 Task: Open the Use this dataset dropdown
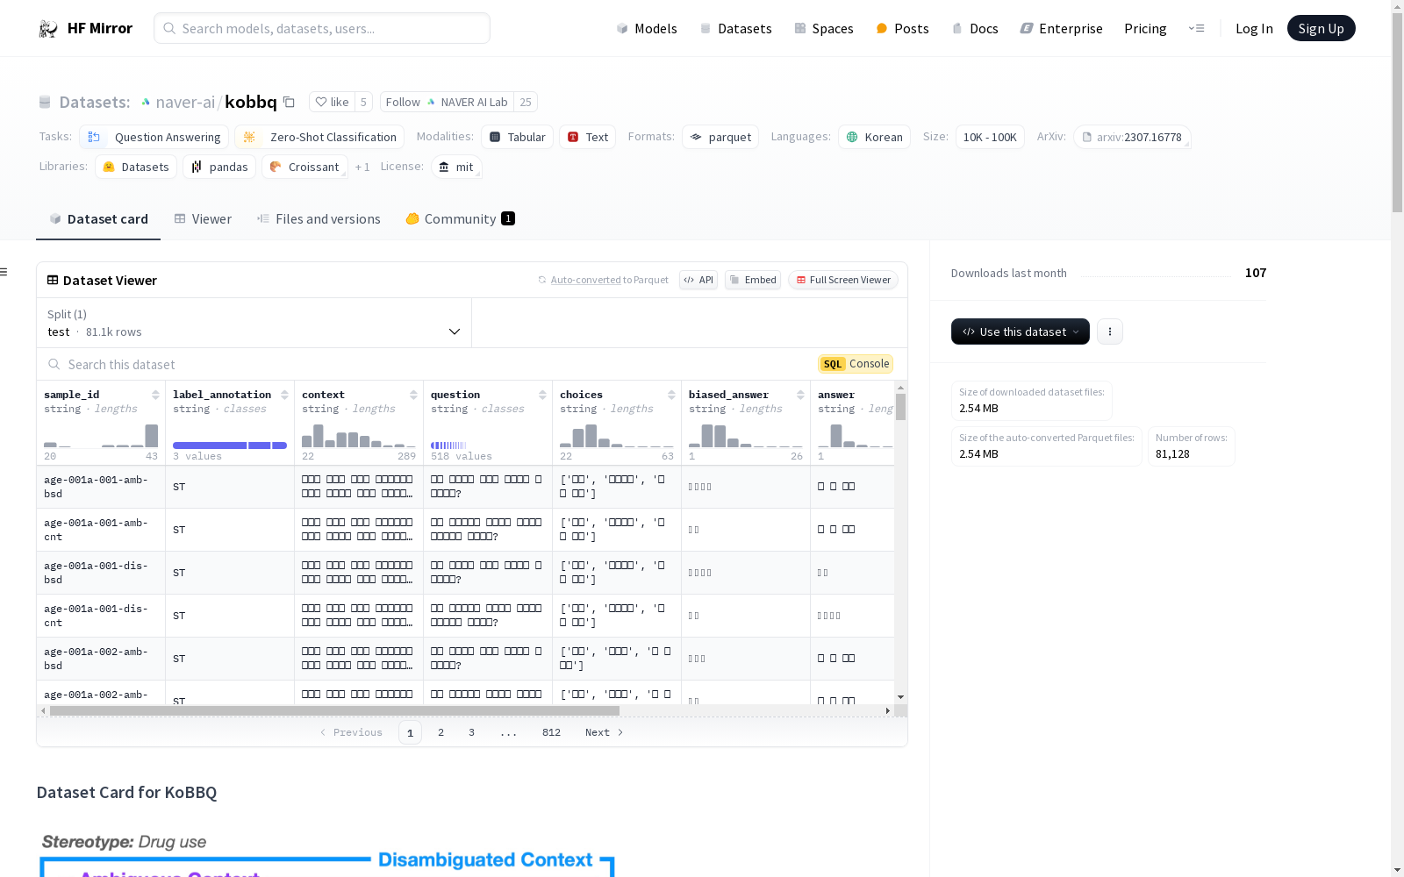pos(1021,332)
